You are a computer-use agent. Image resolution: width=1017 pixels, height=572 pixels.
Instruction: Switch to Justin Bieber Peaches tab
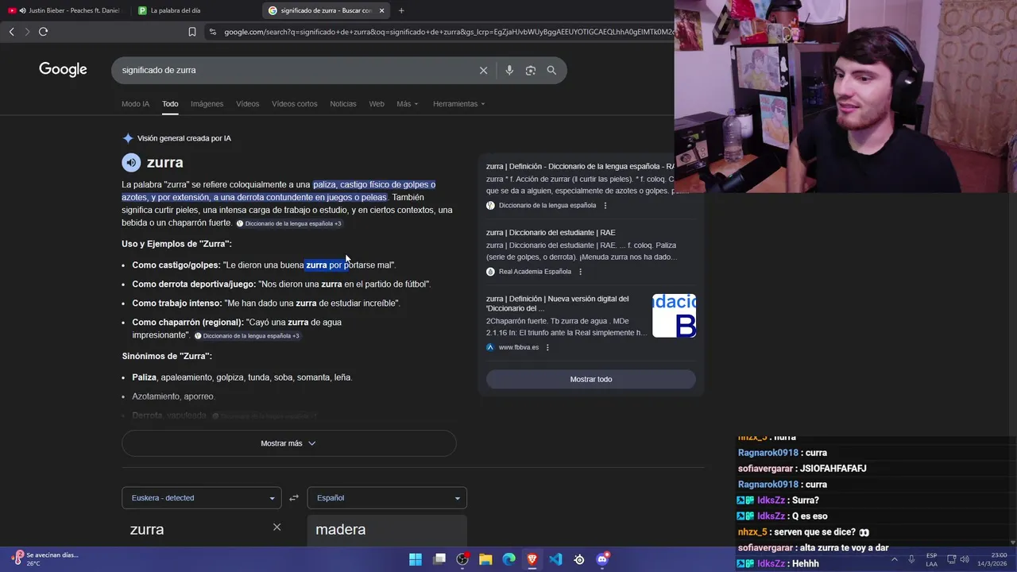coord(64,10)
